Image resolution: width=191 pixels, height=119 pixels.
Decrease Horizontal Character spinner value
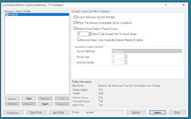point(126,63)
